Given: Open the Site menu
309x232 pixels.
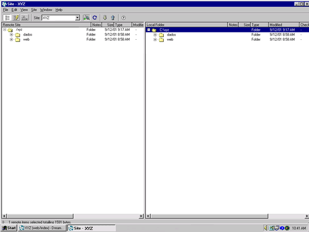Looking at the screenshot, I should (x=34, y=10).
